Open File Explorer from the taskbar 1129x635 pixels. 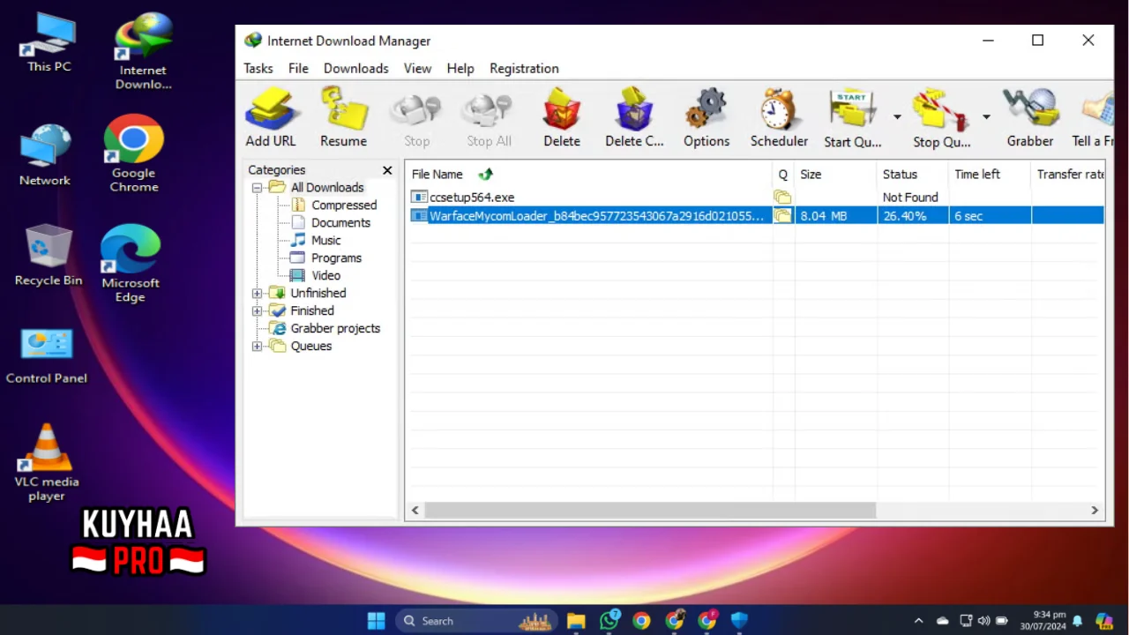pos(576,621)
